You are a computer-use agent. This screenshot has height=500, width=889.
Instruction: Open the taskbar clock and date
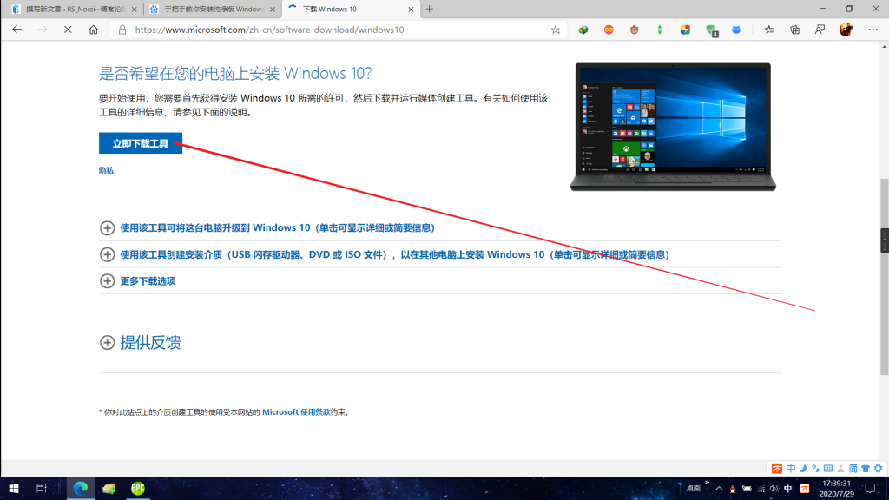click(836, 489)
